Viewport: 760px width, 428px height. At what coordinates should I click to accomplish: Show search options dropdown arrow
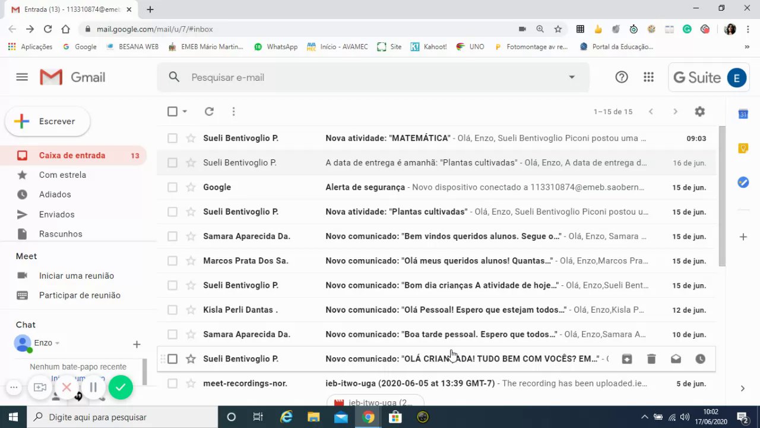click(572, 77)
